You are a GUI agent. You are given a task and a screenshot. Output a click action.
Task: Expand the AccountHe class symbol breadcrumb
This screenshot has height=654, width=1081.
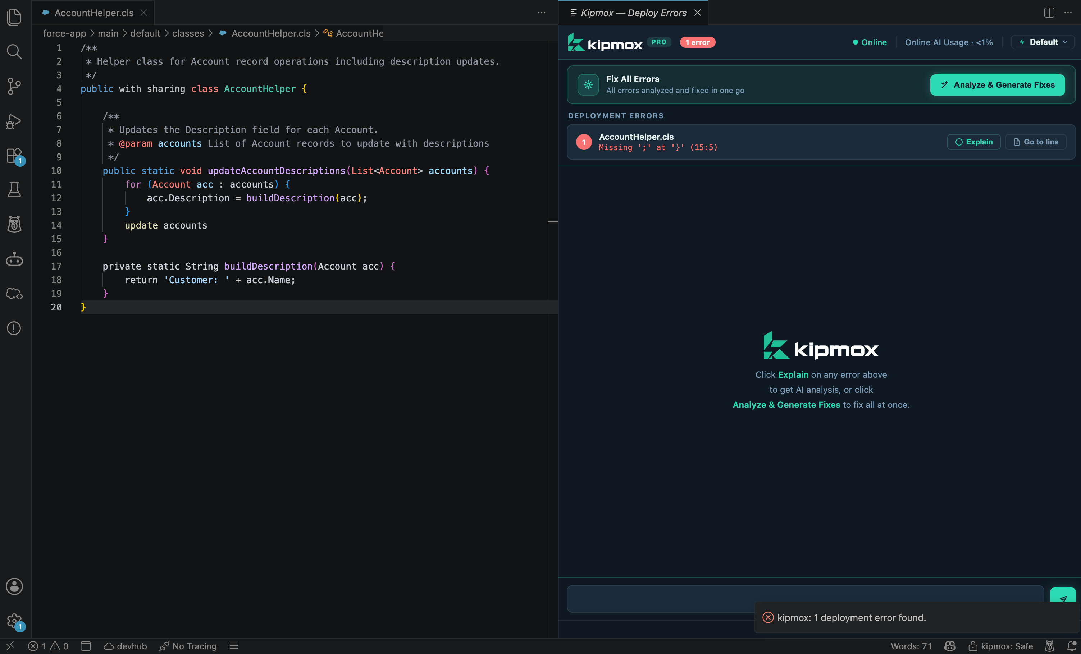point(353,33)
